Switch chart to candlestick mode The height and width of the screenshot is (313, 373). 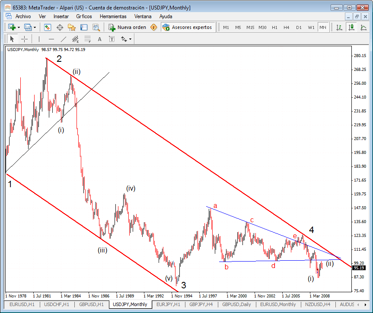pyautogui.click(x=351, y=27)
